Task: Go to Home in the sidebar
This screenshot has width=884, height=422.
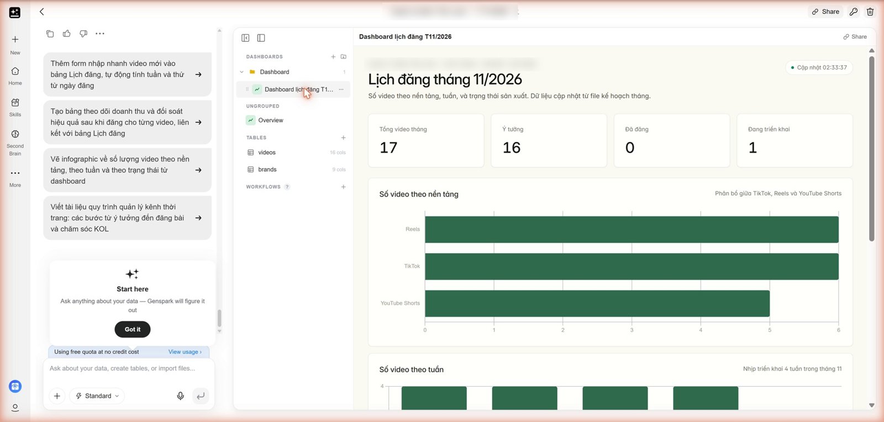Action: [15, 76]
